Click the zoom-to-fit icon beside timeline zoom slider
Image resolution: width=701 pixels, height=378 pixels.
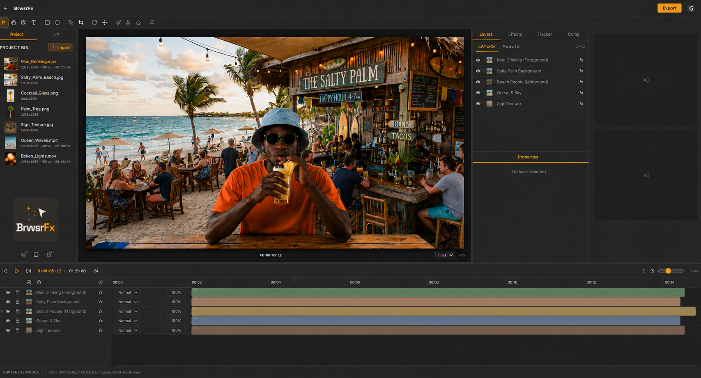pyautogui.click(x=652, y=271)
